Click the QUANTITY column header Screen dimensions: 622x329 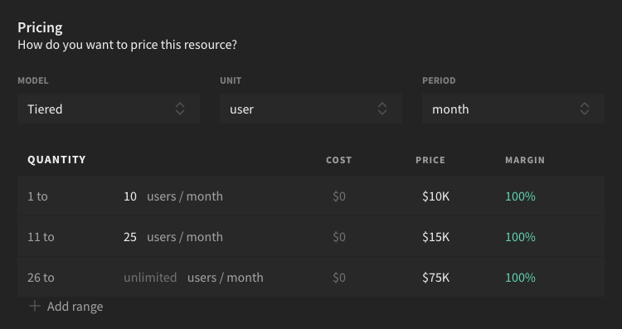(56, 159)
